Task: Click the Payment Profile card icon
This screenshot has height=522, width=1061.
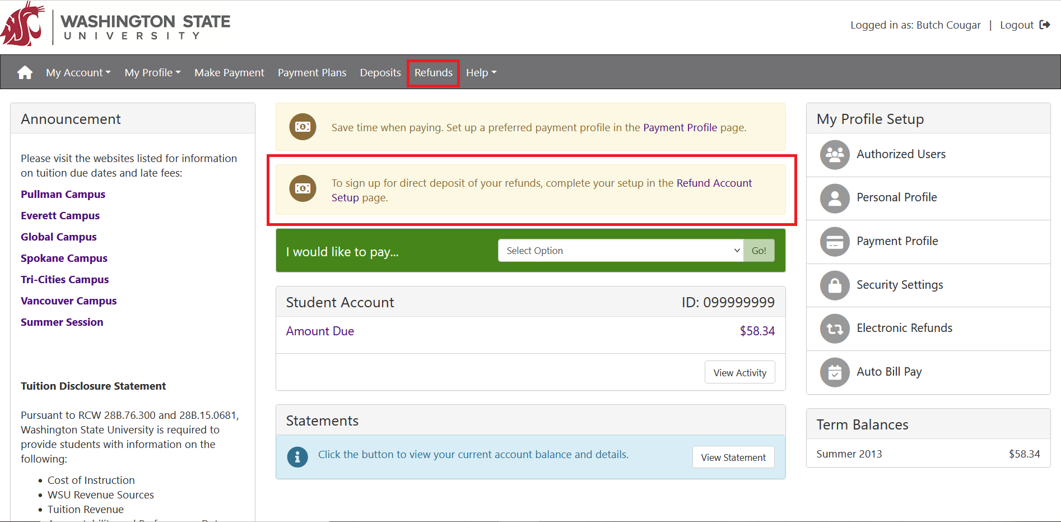Action: [x=834, y=242]
